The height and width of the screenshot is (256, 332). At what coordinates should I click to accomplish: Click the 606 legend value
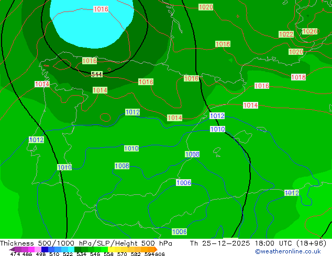(x=160, y=254)
